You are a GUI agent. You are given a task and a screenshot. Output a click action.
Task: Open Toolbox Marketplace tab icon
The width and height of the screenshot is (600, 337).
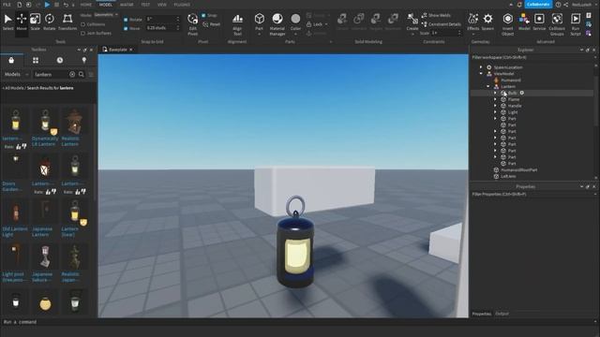[x=11, y=60]
